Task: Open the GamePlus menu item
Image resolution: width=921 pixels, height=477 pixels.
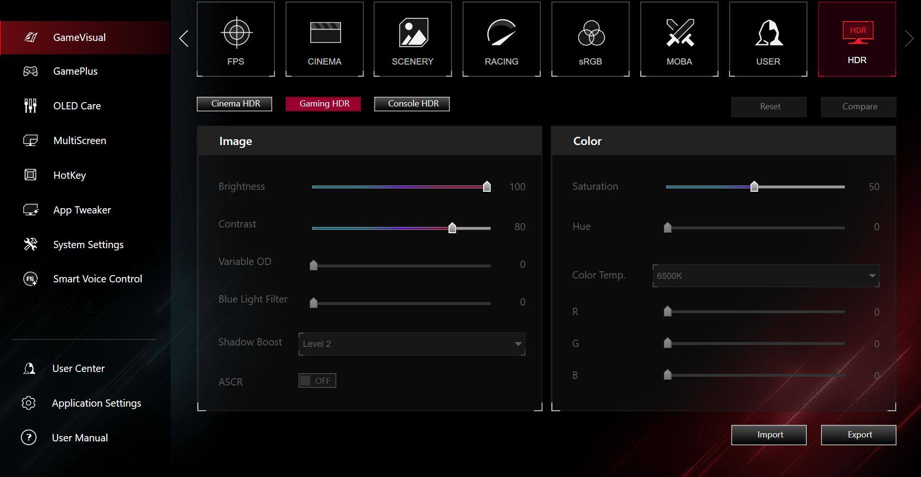Action: [x=75, y=71]
